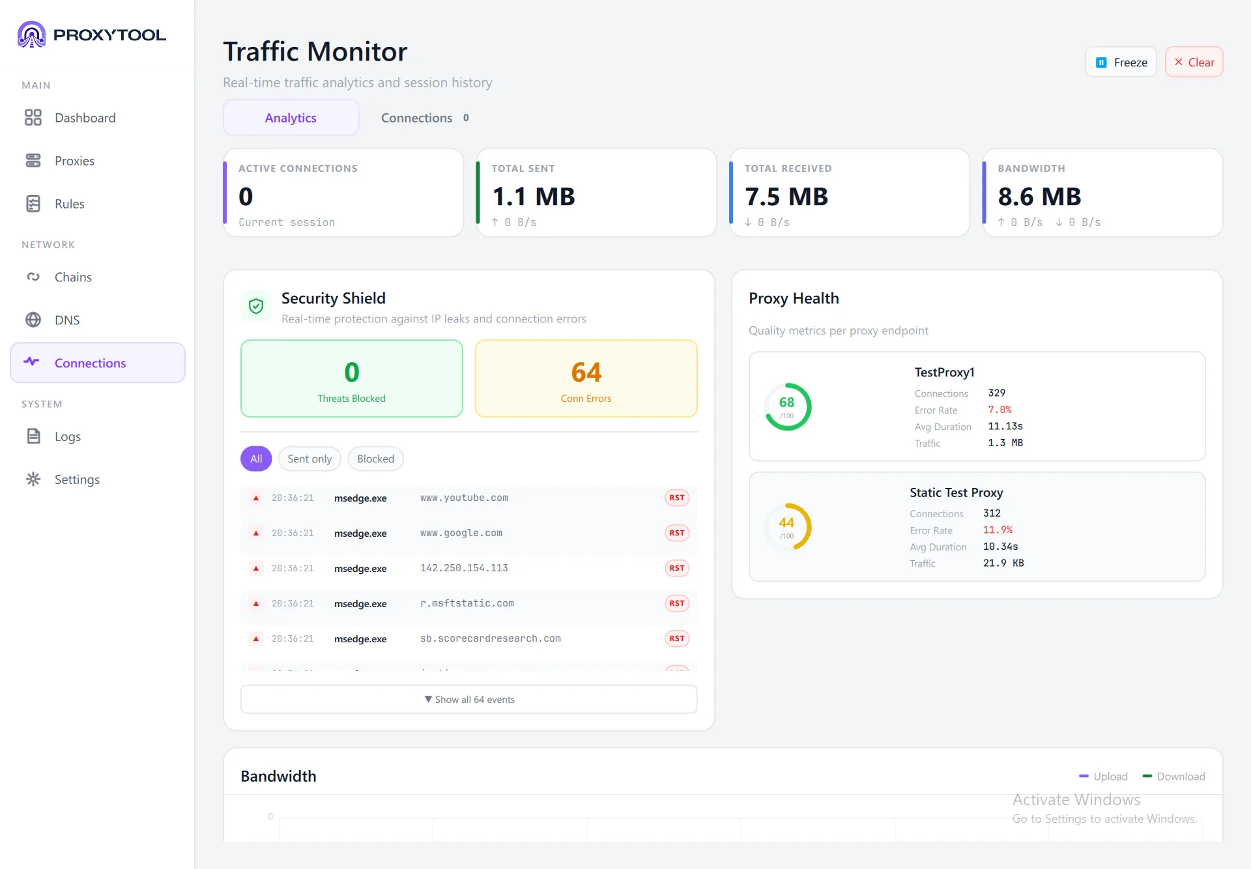Open the Static Test Proxy card title
This screenshot has width=1251, height=869.
pos(956,493)
